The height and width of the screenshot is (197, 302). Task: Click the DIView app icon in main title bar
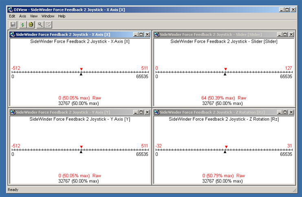coord(11,10)
